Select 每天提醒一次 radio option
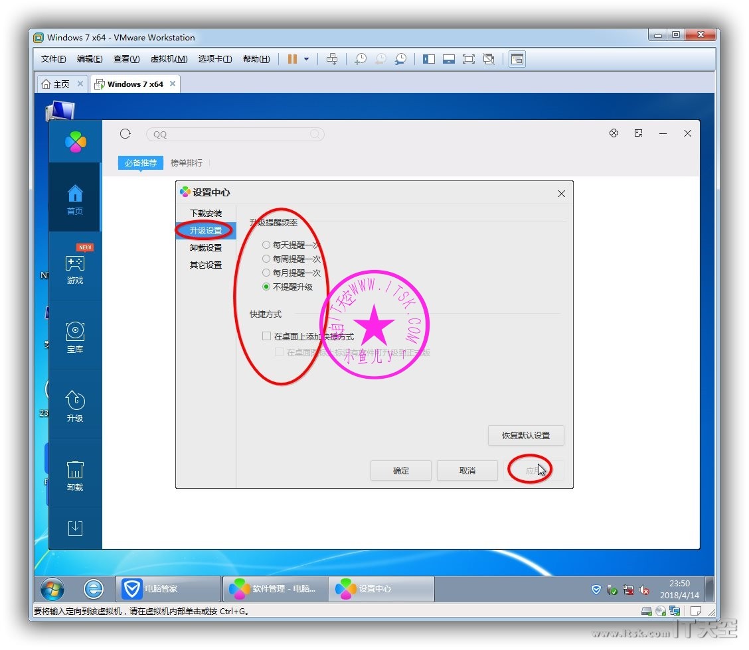 pyautogui.click(x=266, y=245)
